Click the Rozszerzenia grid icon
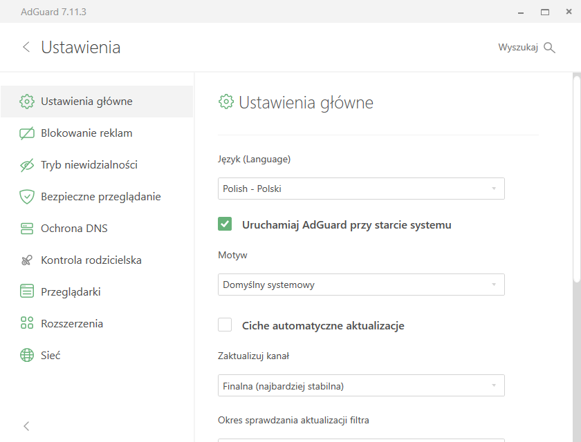This screenshot has height=442, width=581. coord(27,323)
